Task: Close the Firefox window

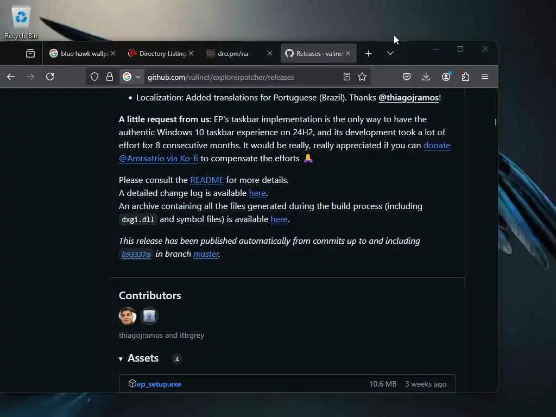Action: coord(485,49)
